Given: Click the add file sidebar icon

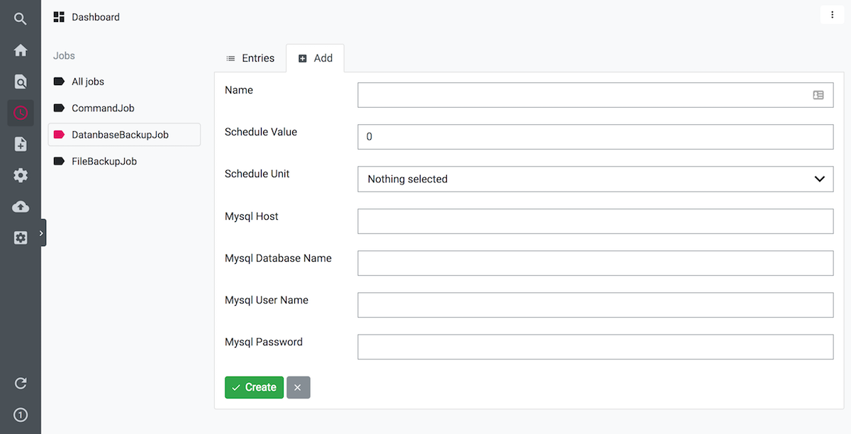Looking at the screenshot, I should pos(21,144).
